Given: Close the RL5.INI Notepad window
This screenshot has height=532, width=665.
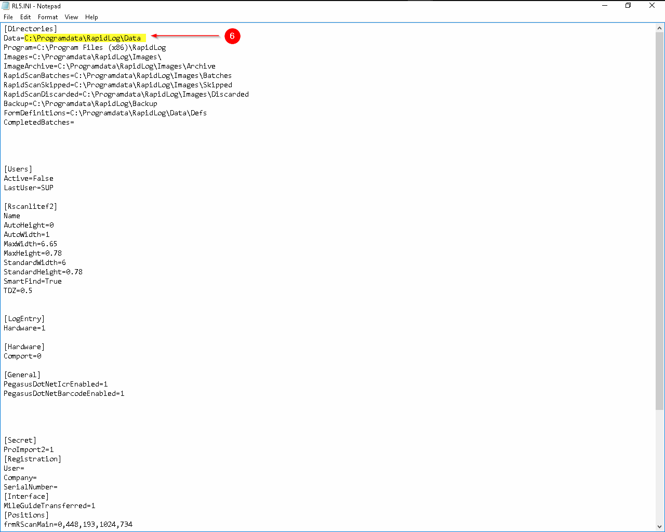Looking at the screenshot, I should click(652, 6).
